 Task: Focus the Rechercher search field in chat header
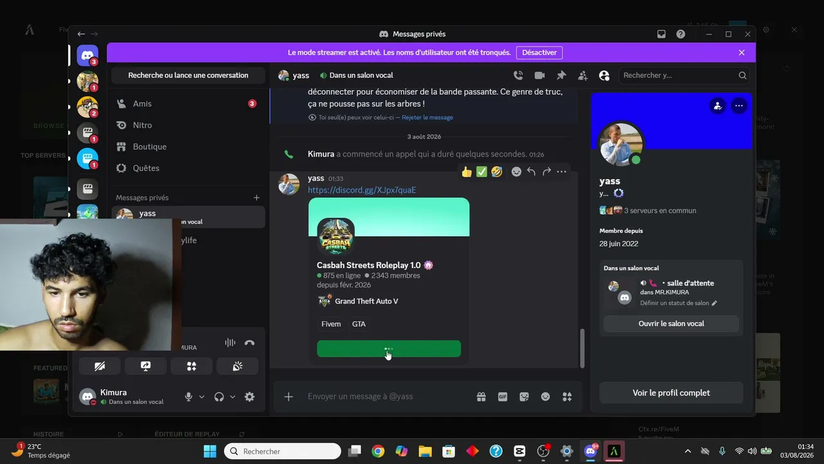pos(685,75)
